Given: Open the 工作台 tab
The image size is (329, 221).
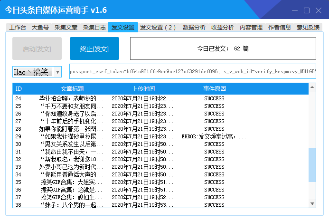Looking at the screenshot, I should point(18,27).
